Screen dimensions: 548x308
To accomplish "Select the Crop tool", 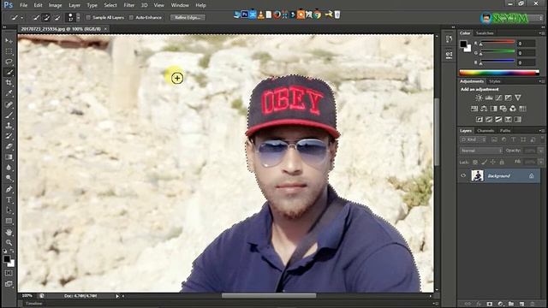I will pyautogui.click(x=9, y=83).
